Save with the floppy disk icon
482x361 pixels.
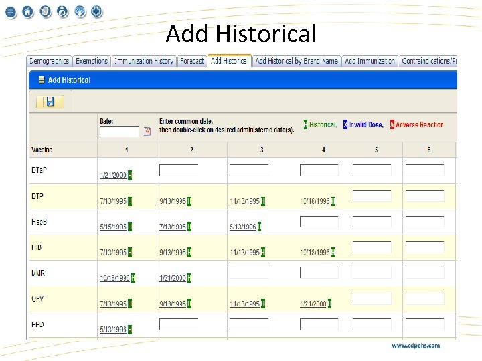pyautogui.click(x=50, y=102)
